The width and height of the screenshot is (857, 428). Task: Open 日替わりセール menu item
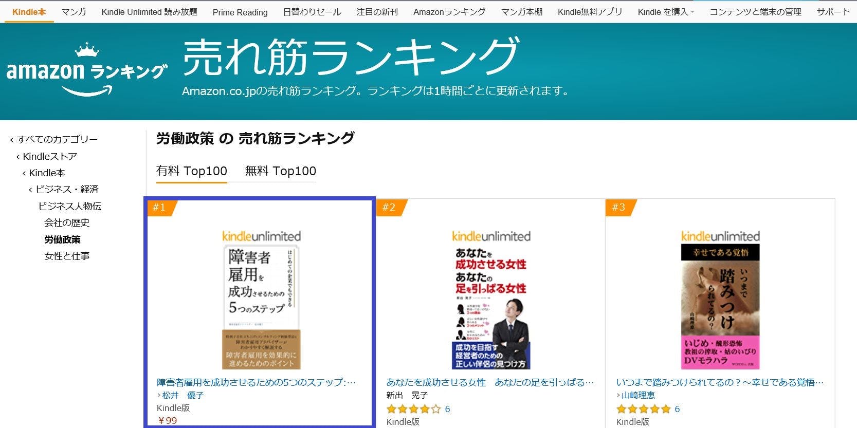[312, 12]
